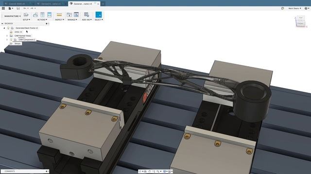Click the redo arrow in quick access

pos(32,8)
